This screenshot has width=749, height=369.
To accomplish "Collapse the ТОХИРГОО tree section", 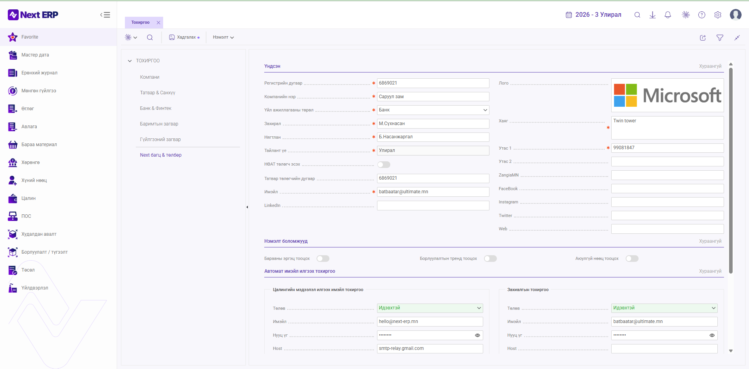I will [130, 61].
